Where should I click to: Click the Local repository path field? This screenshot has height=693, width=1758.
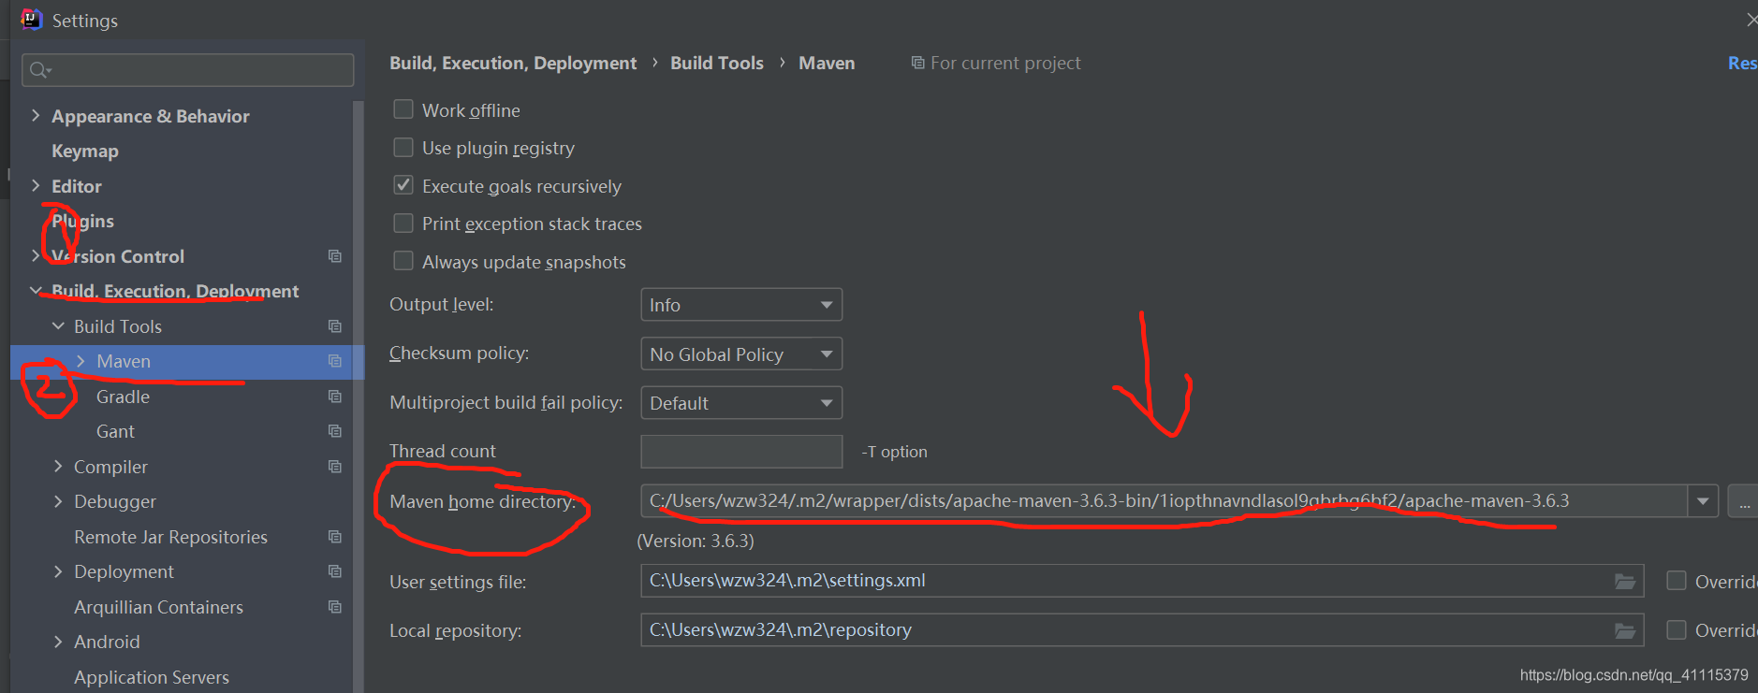1142,630
